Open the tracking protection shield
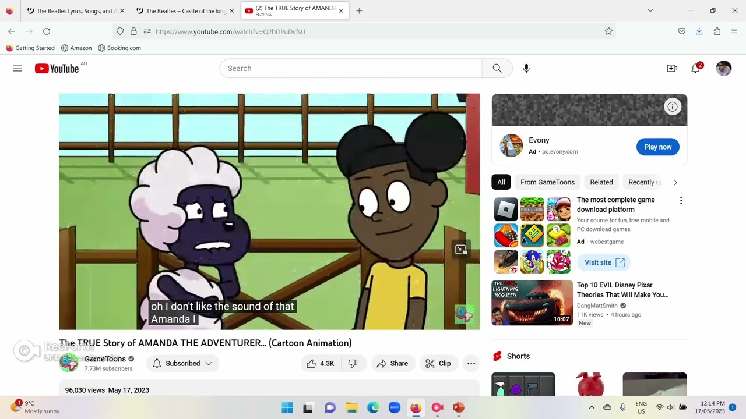Image resolution: width=746 pixels, height=419 pixels. click(x=120, y=31)
